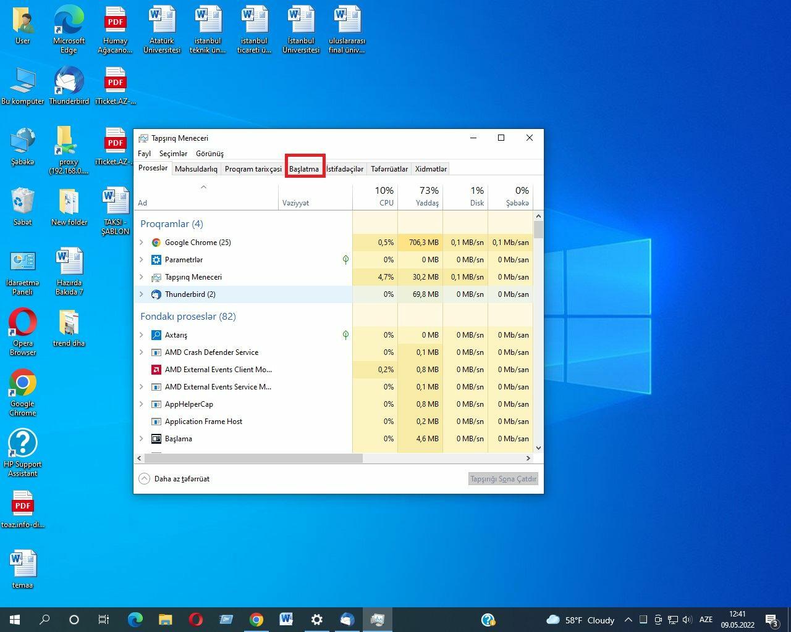Expand the Google Chrome process group

[x=142, y=243]
